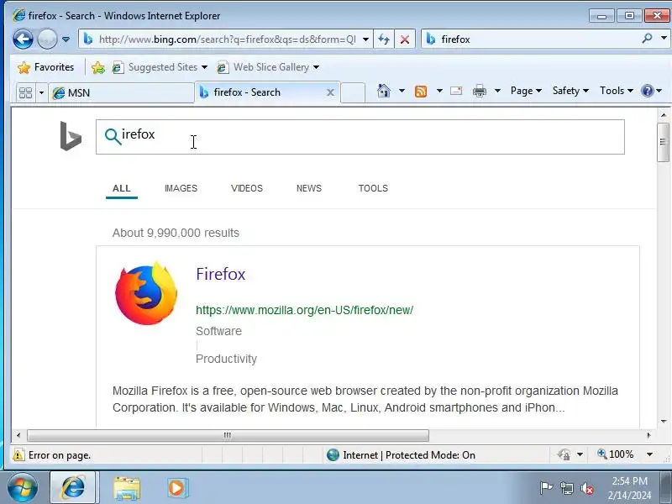
Task: Click the grayed Forward navigation button
Action: point(47,39)
